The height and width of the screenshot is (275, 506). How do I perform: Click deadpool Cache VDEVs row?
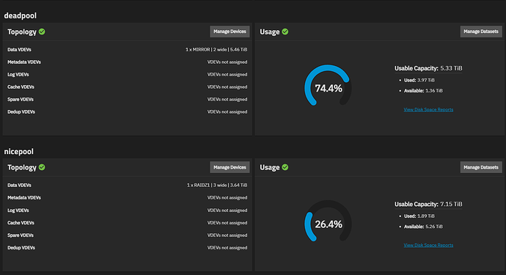point(128,87)
